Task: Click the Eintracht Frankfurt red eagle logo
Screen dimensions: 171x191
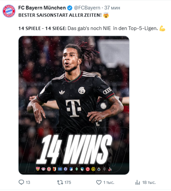Action: (87, 169)
